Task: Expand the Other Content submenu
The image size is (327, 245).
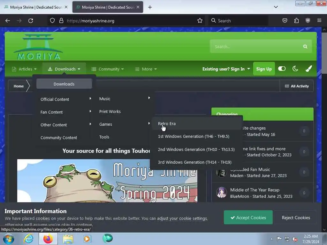Action: tap(66, 125)
